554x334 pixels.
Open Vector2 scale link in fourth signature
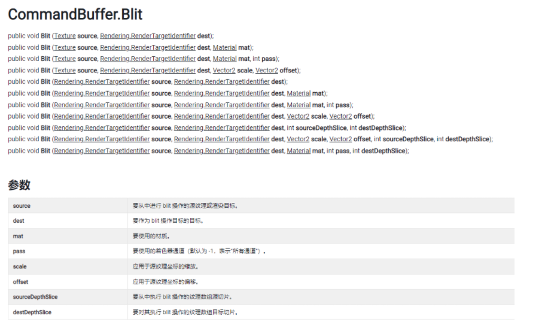224,71
